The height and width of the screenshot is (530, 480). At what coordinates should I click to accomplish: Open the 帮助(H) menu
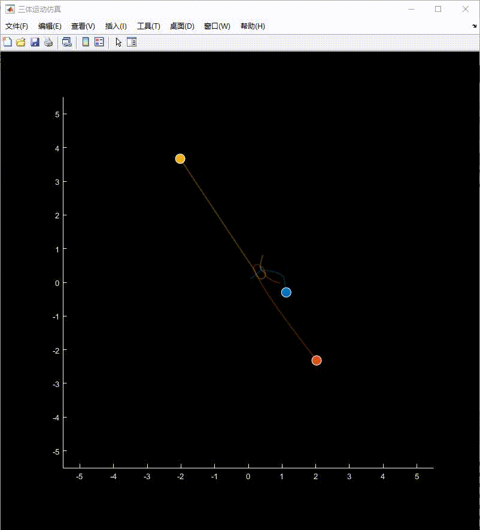point(253,26)
